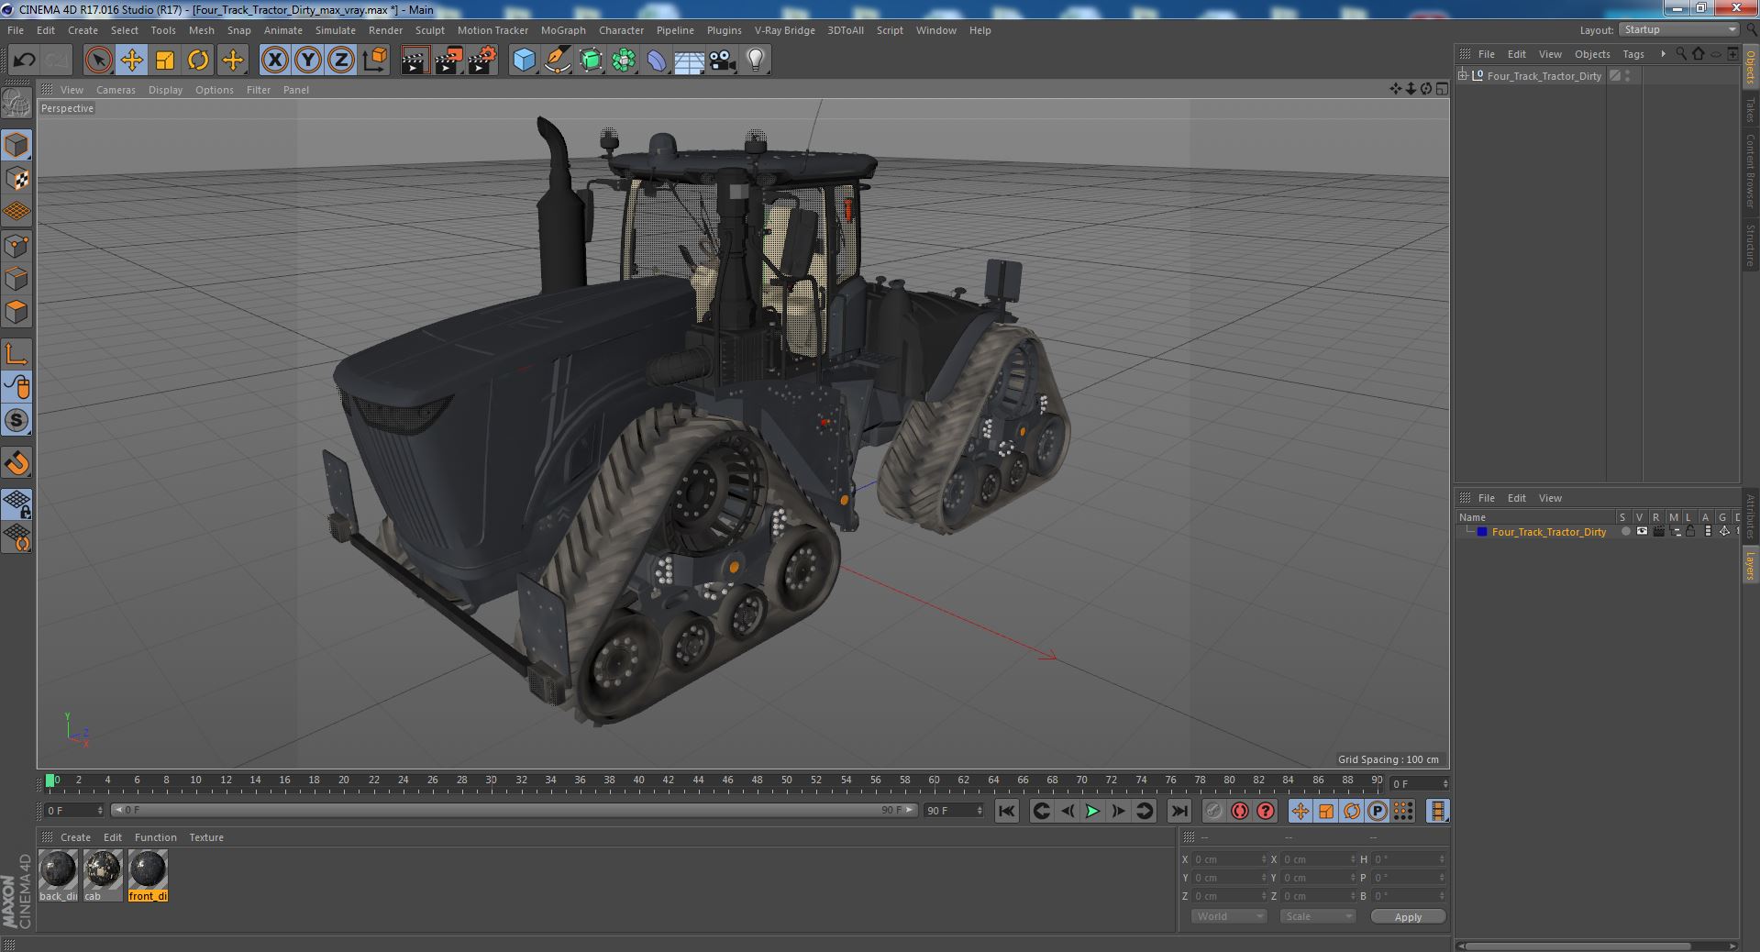Add a Light object
The height and width of the screenshot is (952, 1760).
(x=756, y=61)
